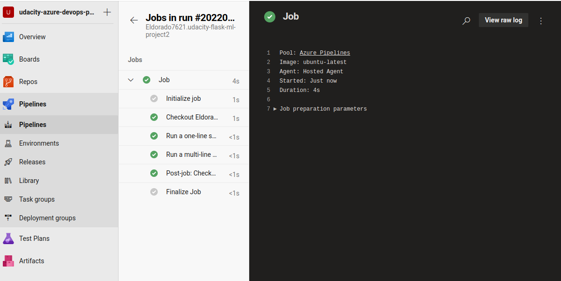Click the View raw log button
Image resolution: width=561 pixels, height=281 pixels.
point(503,20)
